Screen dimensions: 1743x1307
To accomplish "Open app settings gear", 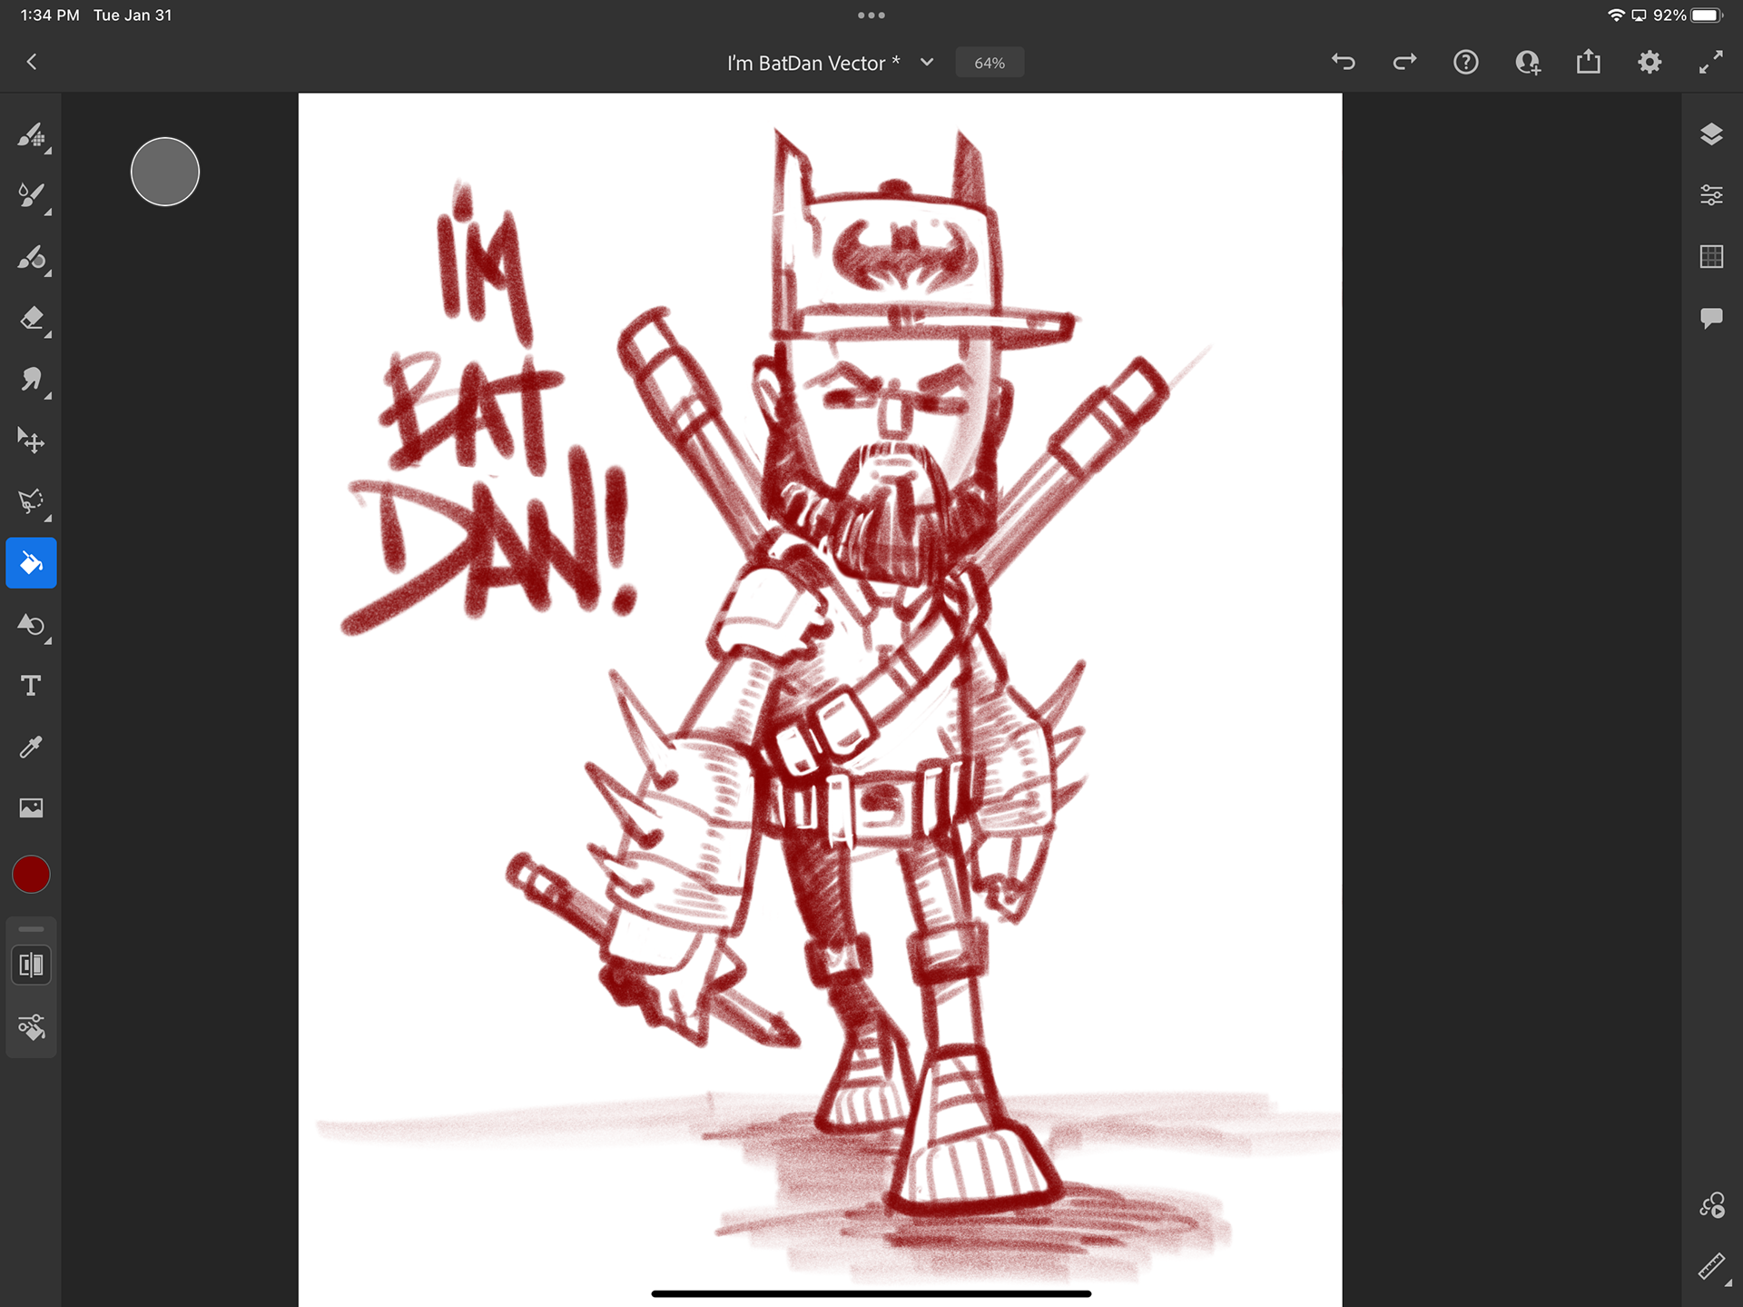I will [x=1649, y=62].
